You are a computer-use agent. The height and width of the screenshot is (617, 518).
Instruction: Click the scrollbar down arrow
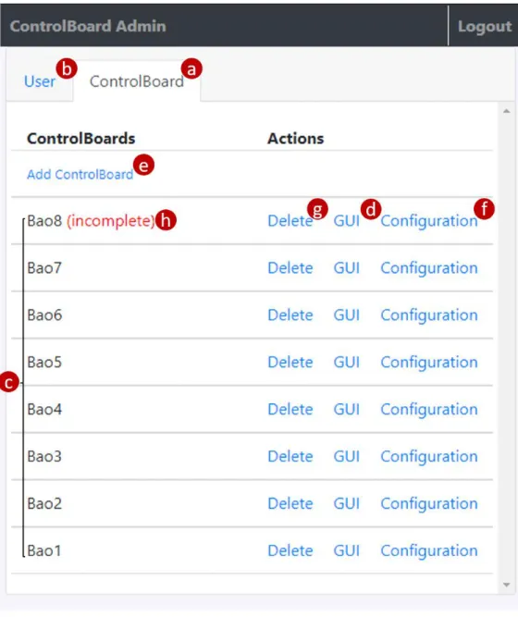coord(507,586)
